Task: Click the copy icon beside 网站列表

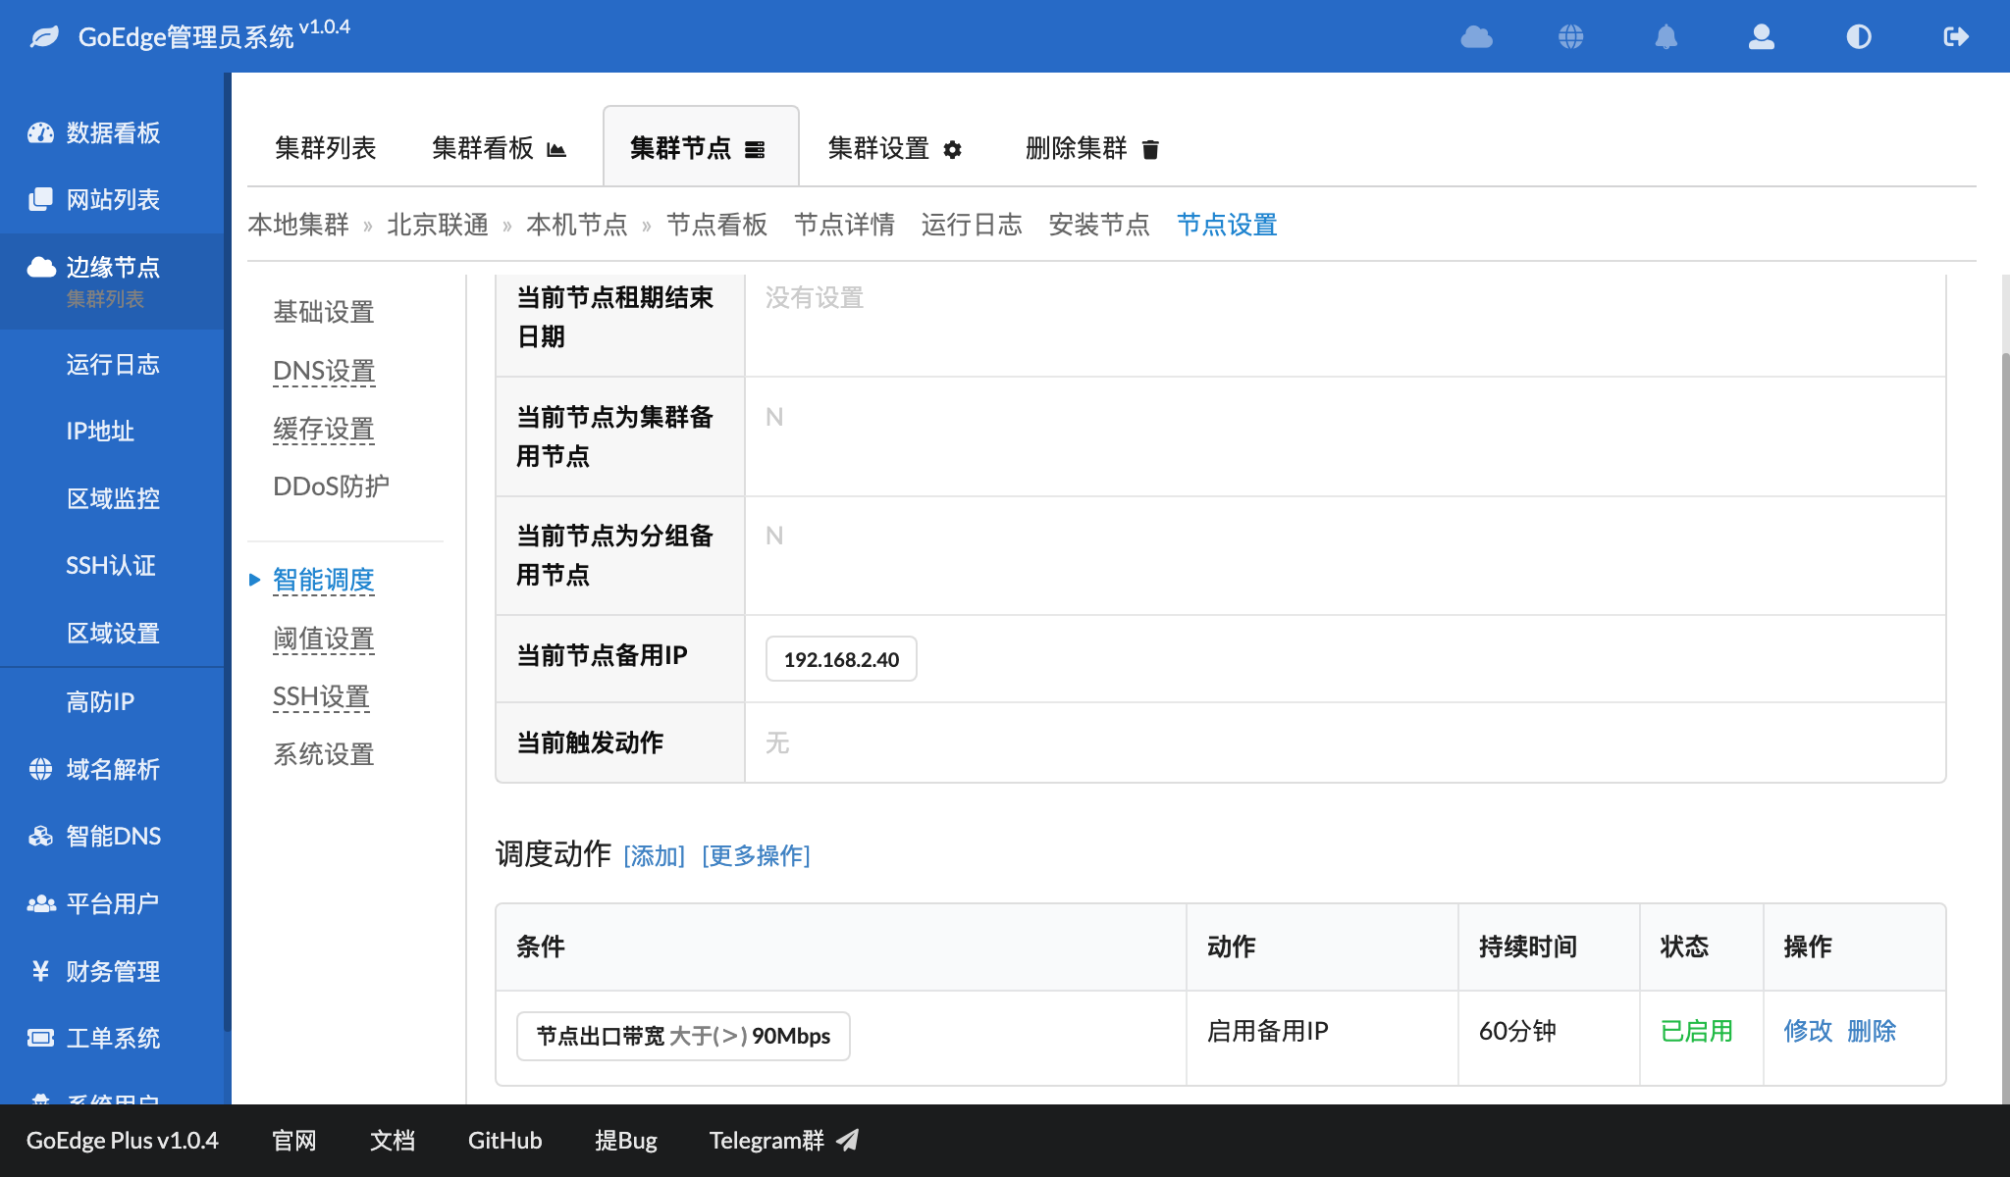Action: [41, 200]
